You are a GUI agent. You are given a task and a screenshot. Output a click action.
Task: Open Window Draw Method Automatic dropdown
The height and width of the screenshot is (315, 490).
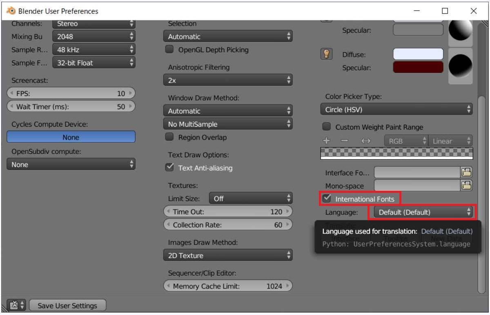coord(228,111)
